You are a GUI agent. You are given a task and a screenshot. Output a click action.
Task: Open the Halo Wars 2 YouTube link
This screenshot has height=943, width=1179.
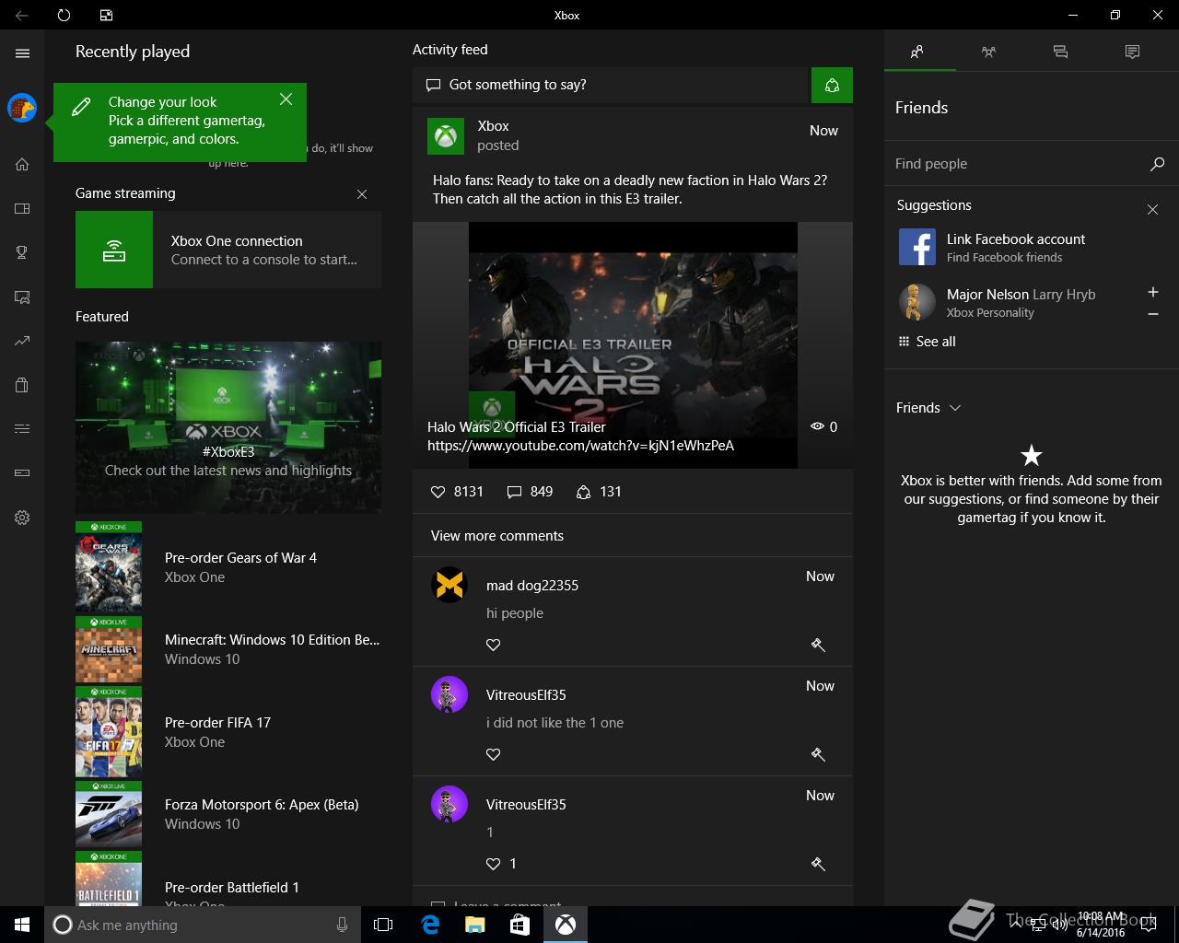click(580, 446)
